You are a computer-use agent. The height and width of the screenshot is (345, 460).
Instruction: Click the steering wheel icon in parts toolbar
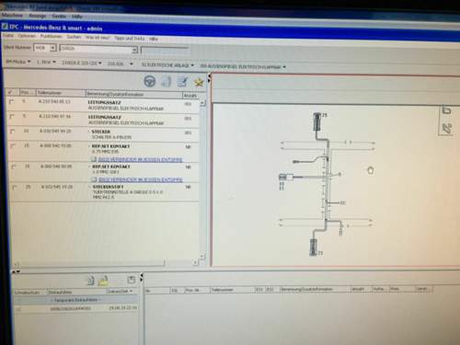pos(150,82)
